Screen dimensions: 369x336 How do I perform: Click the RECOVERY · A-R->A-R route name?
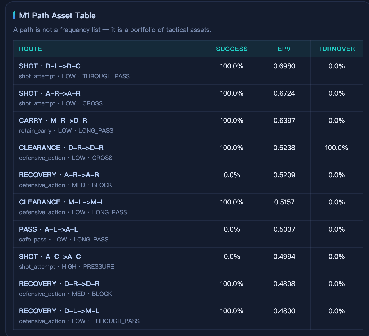tap(59, 175)
